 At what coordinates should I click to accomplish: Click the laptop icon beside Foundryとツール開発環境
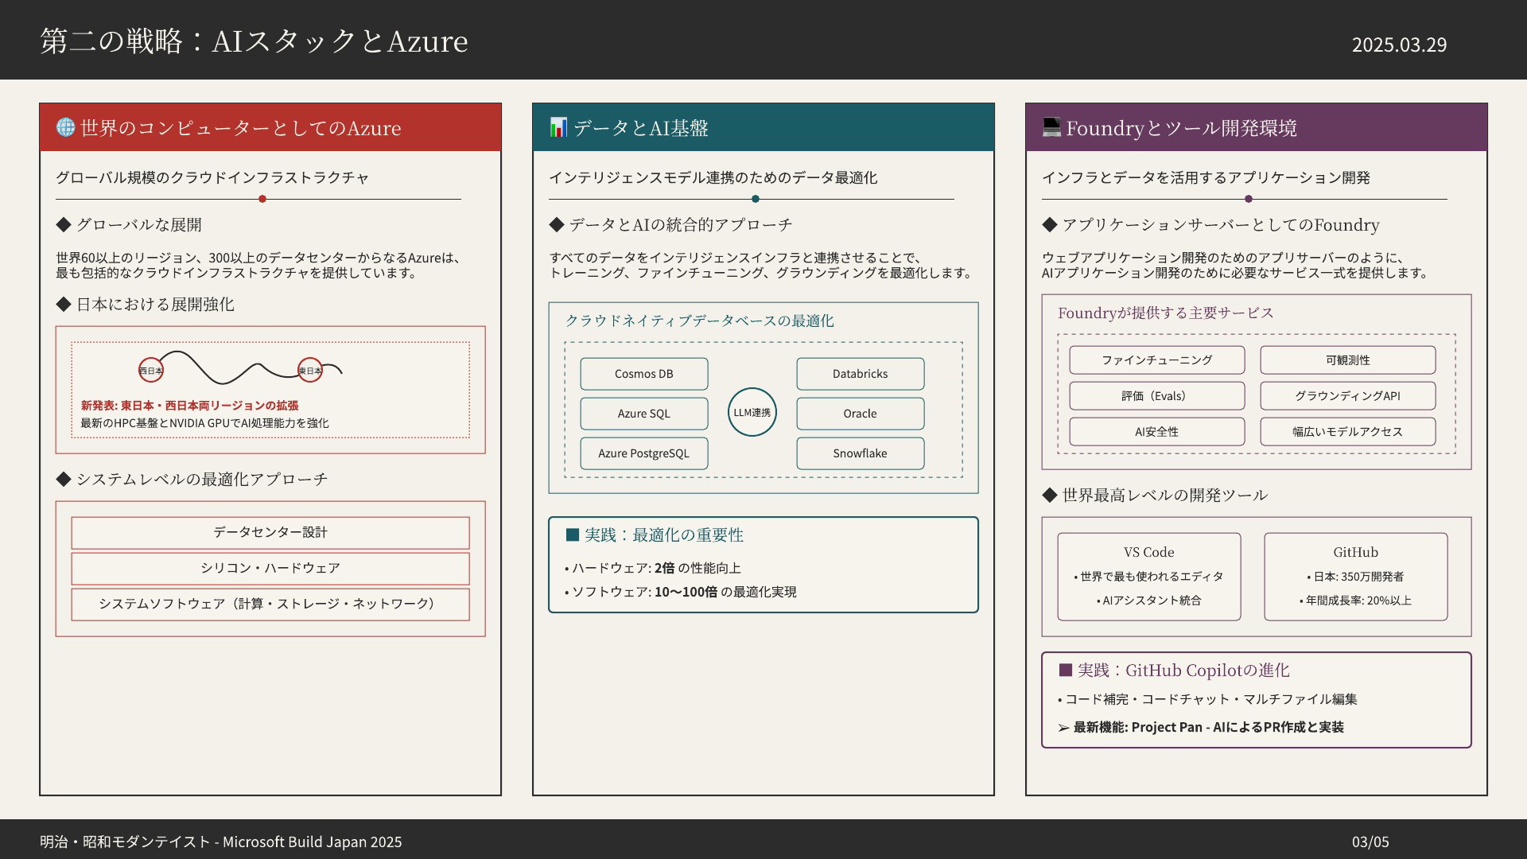1051,127
